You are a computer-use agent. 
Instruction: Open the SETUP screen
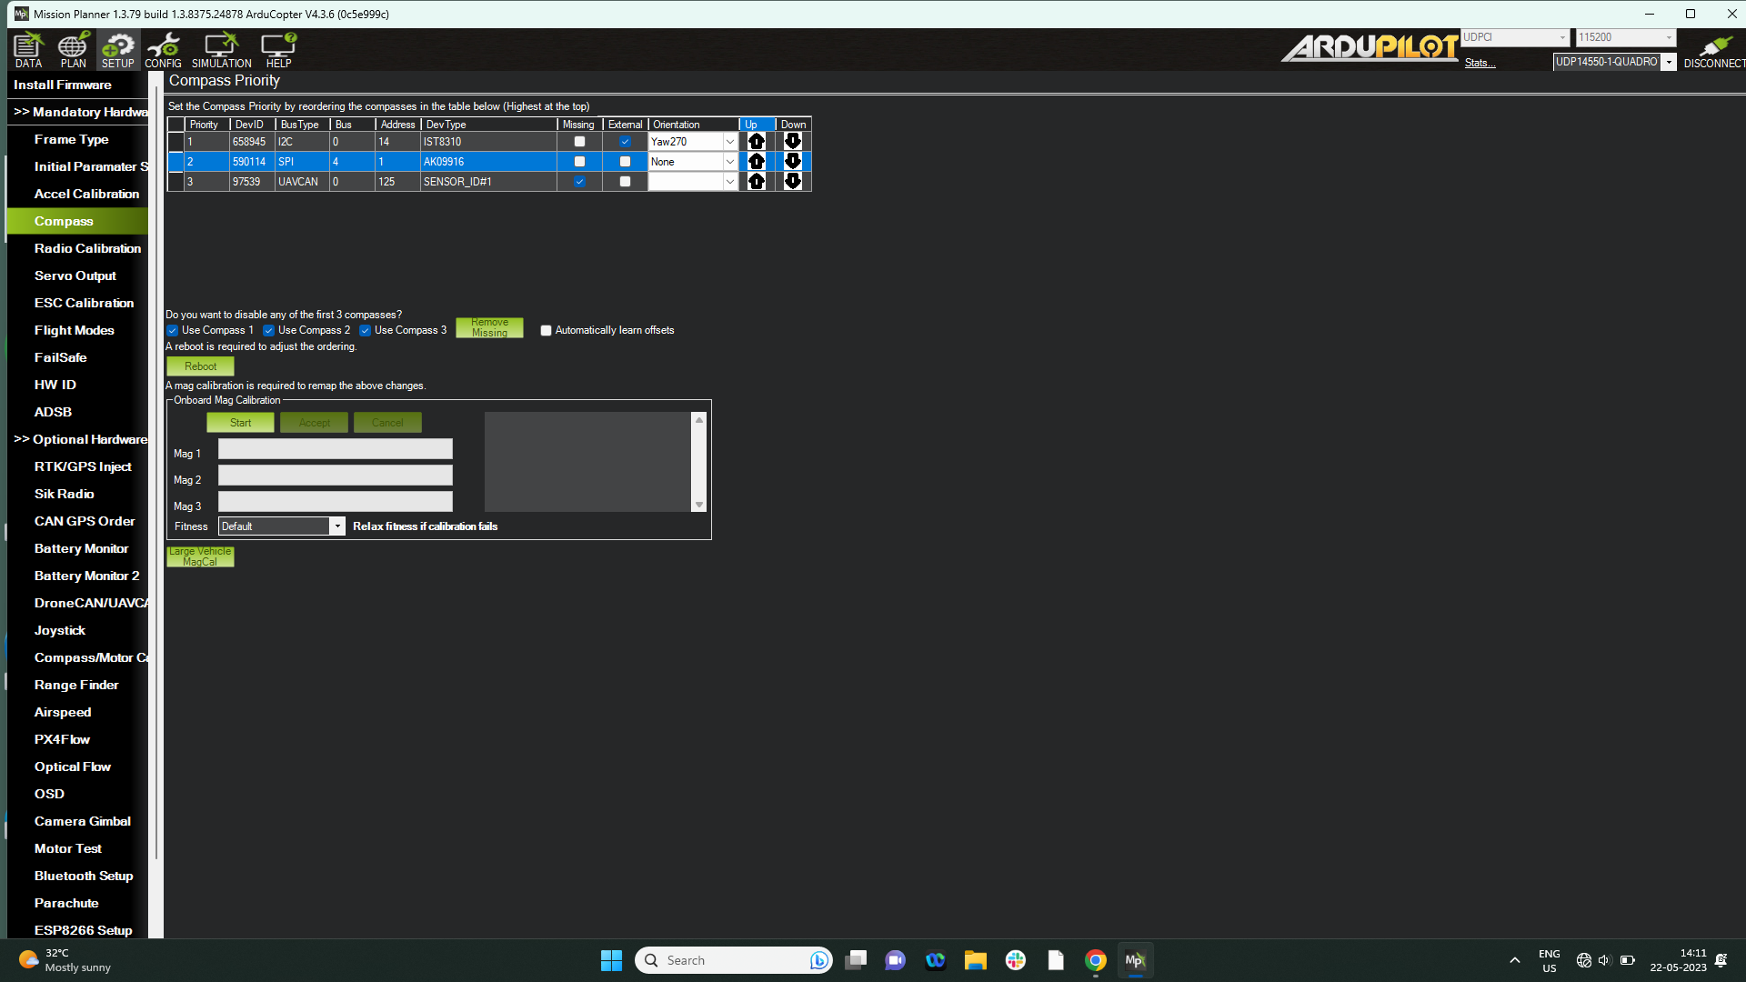pos(117,50)
